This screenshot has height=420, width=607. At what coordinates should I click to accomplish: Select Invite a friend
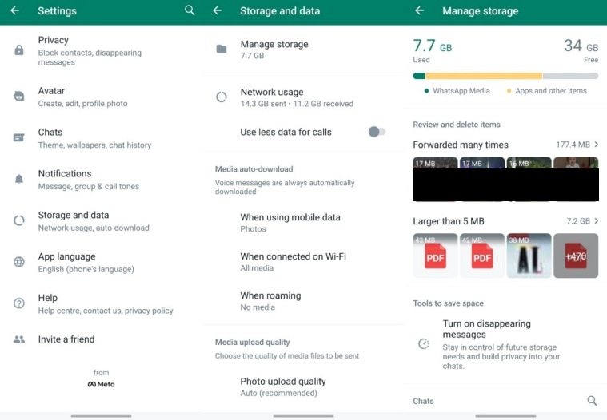pyautogui.click(x=101, y=339)
